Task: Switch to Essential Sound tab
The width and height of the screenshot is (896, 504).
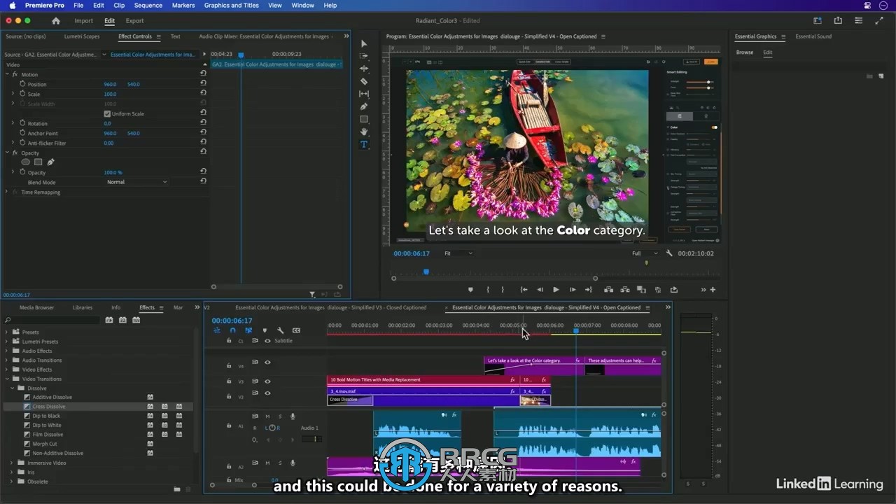Action: pos(813,36)
